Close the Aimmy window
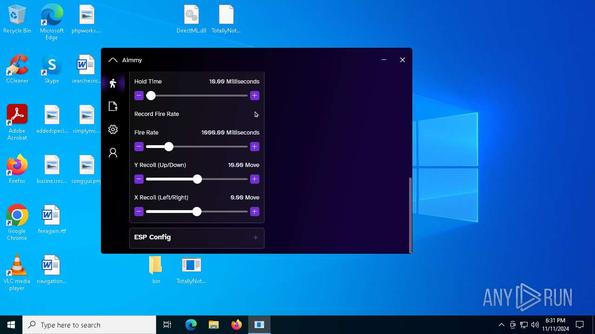Screen dimensions: 595x334 point(403,60)
